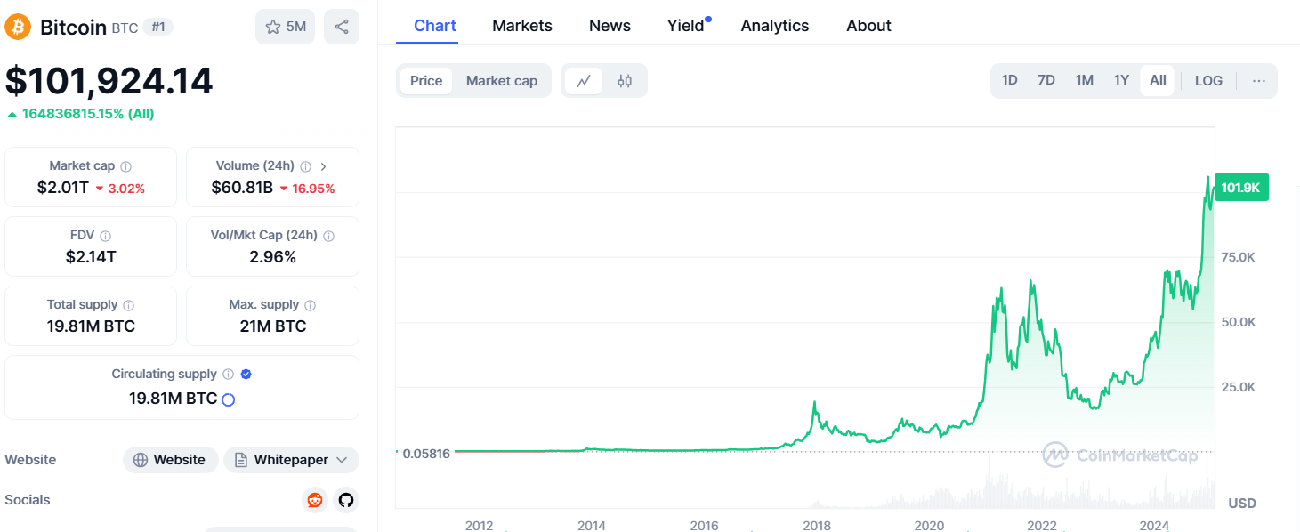Set chart range to 1D
Viewport: 1300px width, 532px height.
[1010, 80]
